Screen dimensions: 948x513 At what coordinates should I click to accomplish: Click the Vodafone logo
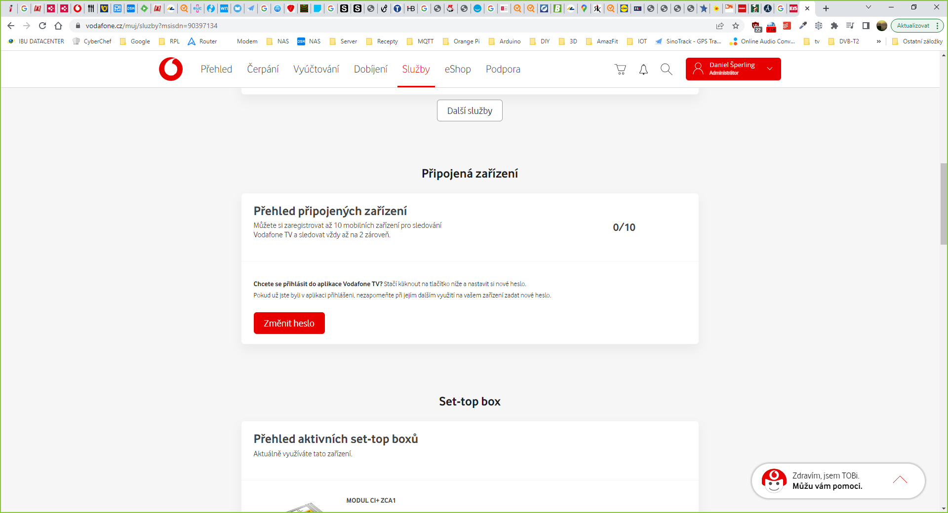coord(171,69)
